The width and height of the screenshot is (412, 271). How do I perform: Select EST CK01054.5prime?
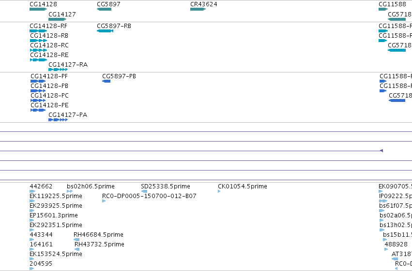click(x=243, y=186)
